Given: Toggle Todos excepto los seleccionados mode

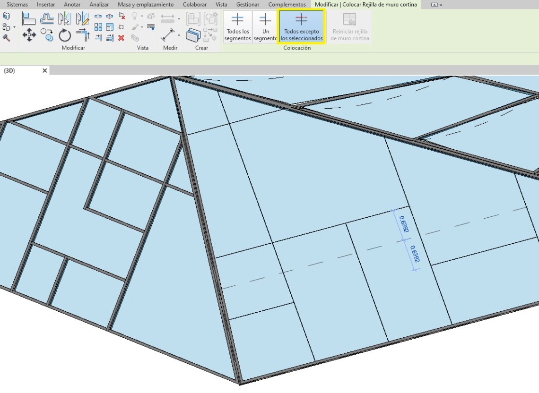Looking at the screenshot, I should 301,27.
